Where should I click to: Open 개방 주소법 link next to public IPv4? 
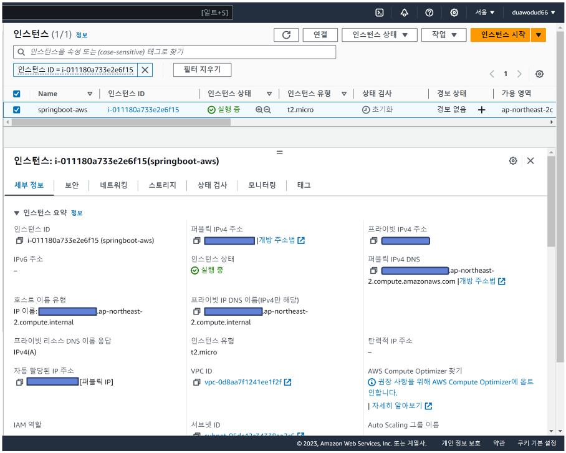point(282,241)
